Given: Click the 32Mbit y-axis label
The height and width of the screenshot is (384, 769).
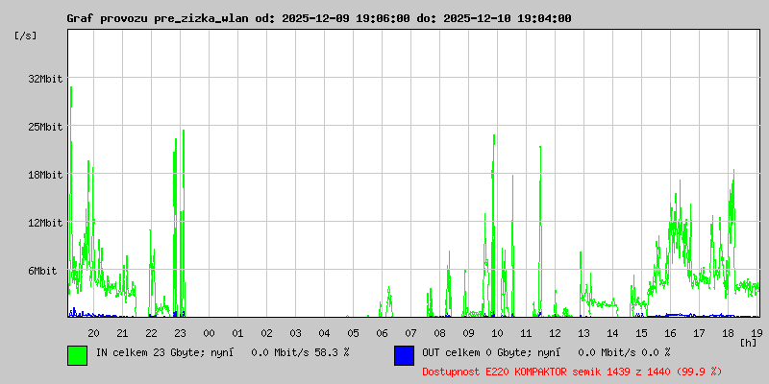Looking at the screenshot, I should click(x=45, y=79).
